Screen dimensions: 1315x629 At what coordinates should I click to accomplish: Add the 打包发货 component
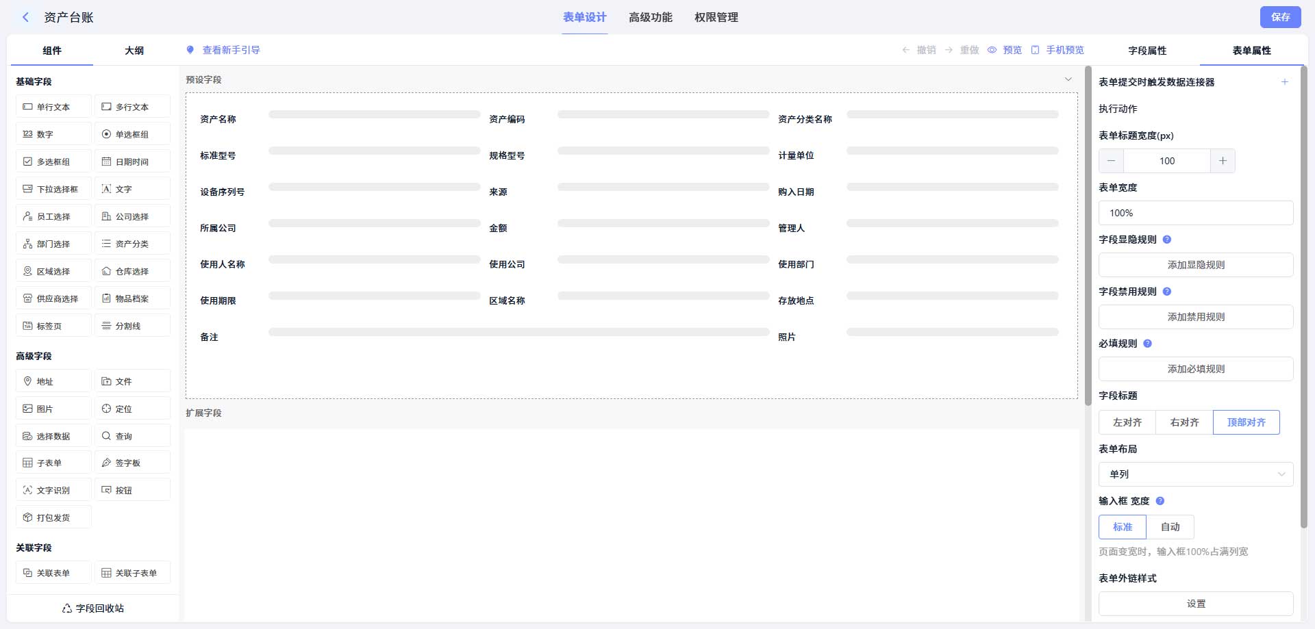[x=53, y=517]
